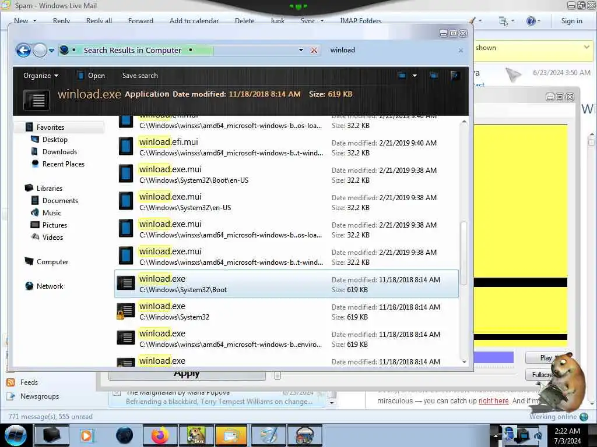Open Firefox from taskbar

tap(160, 435)
